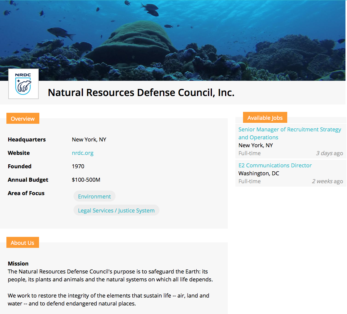Click the mission paragraph about safeguarding the Earth
Screen dimensions: 347x314
tap(110, 276)
